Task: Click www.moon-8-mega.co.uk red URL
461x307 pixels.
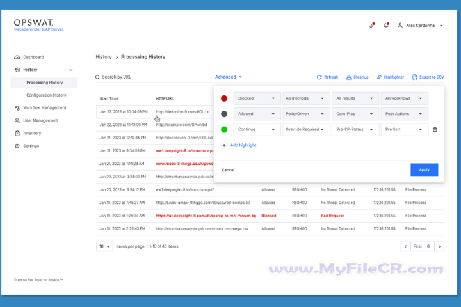Action: point(184,164)
